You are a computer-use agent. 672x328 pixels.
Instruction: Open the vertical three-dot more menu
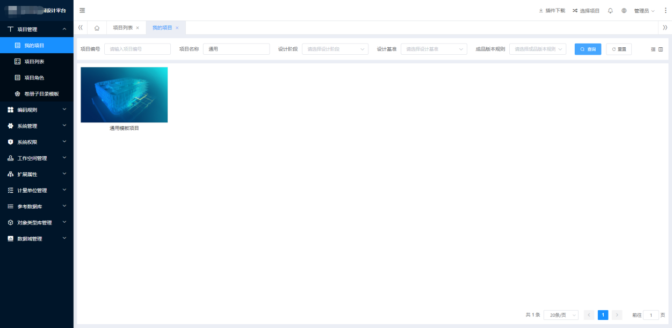(x=666, y=10)
